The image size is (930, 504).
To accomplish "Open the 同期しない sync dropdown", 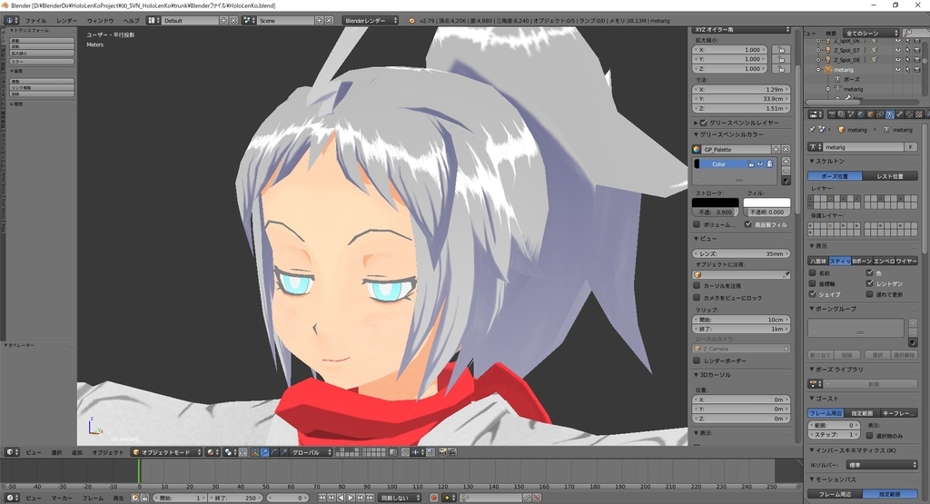I will [400, 498].
